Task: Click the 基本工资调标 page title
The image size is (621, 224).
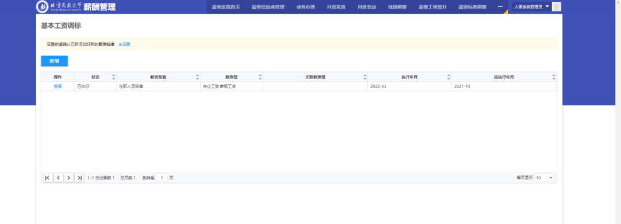Action: 61,26
